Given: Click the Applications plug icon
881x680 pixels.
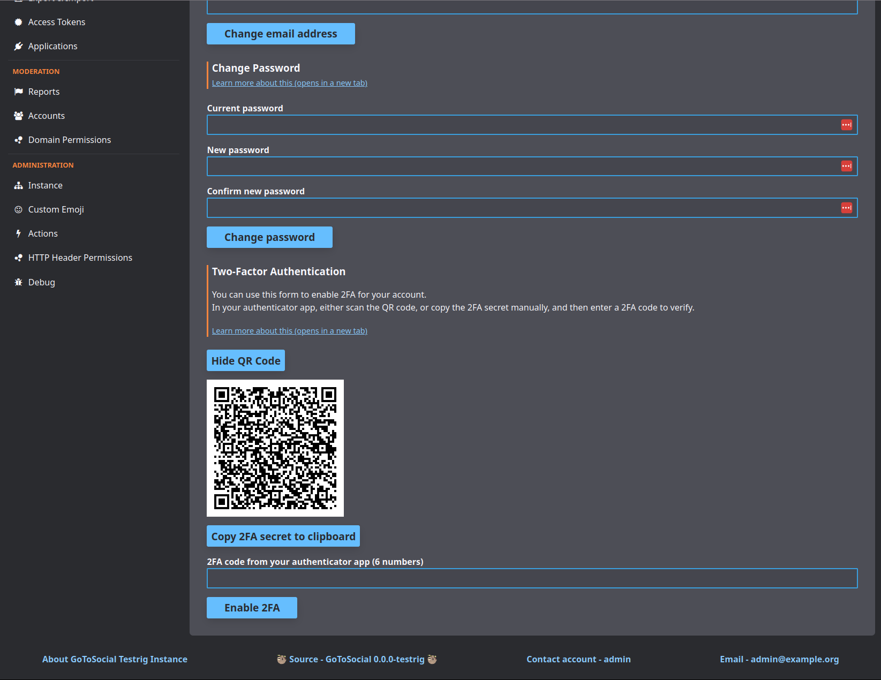Looking at the screenshot, I should pyautogui.click(x=18, y=46).
